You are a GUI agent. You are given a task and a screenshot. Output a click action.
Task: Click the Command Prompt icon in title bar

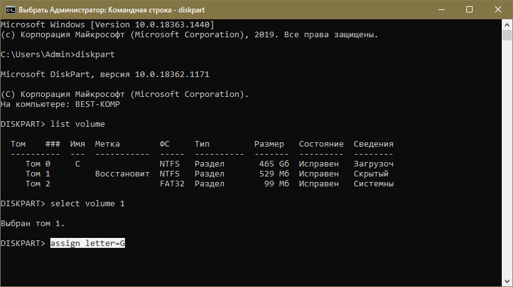click(9, 10)
